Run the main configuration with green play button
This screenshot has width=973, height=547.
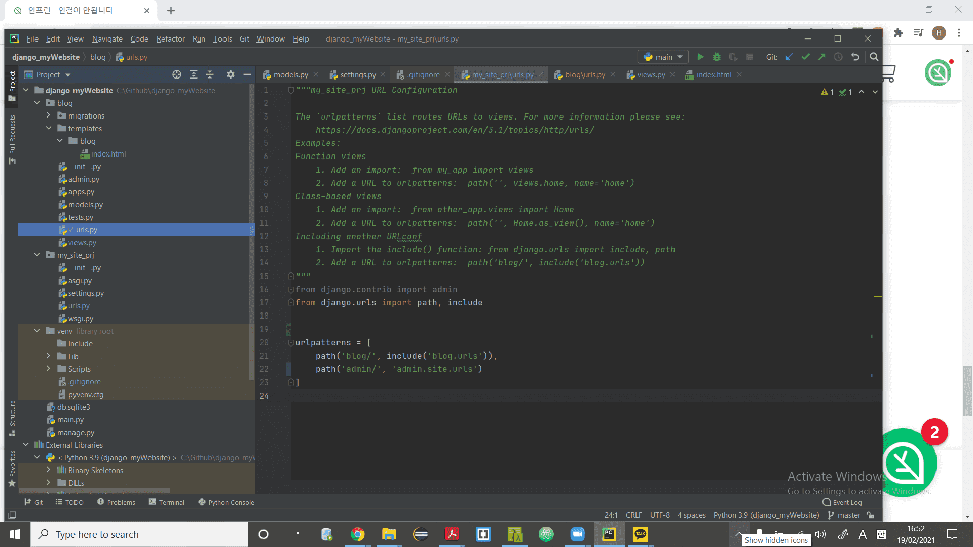click(x=700, y=57)
